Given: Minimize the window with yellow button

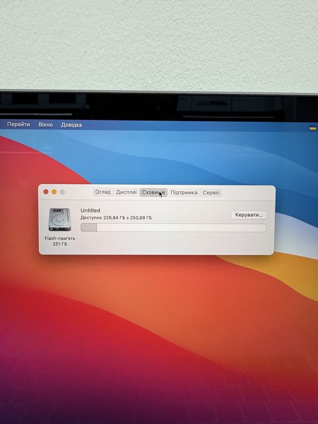Looking at the screenshot, I should click(54, 192).
